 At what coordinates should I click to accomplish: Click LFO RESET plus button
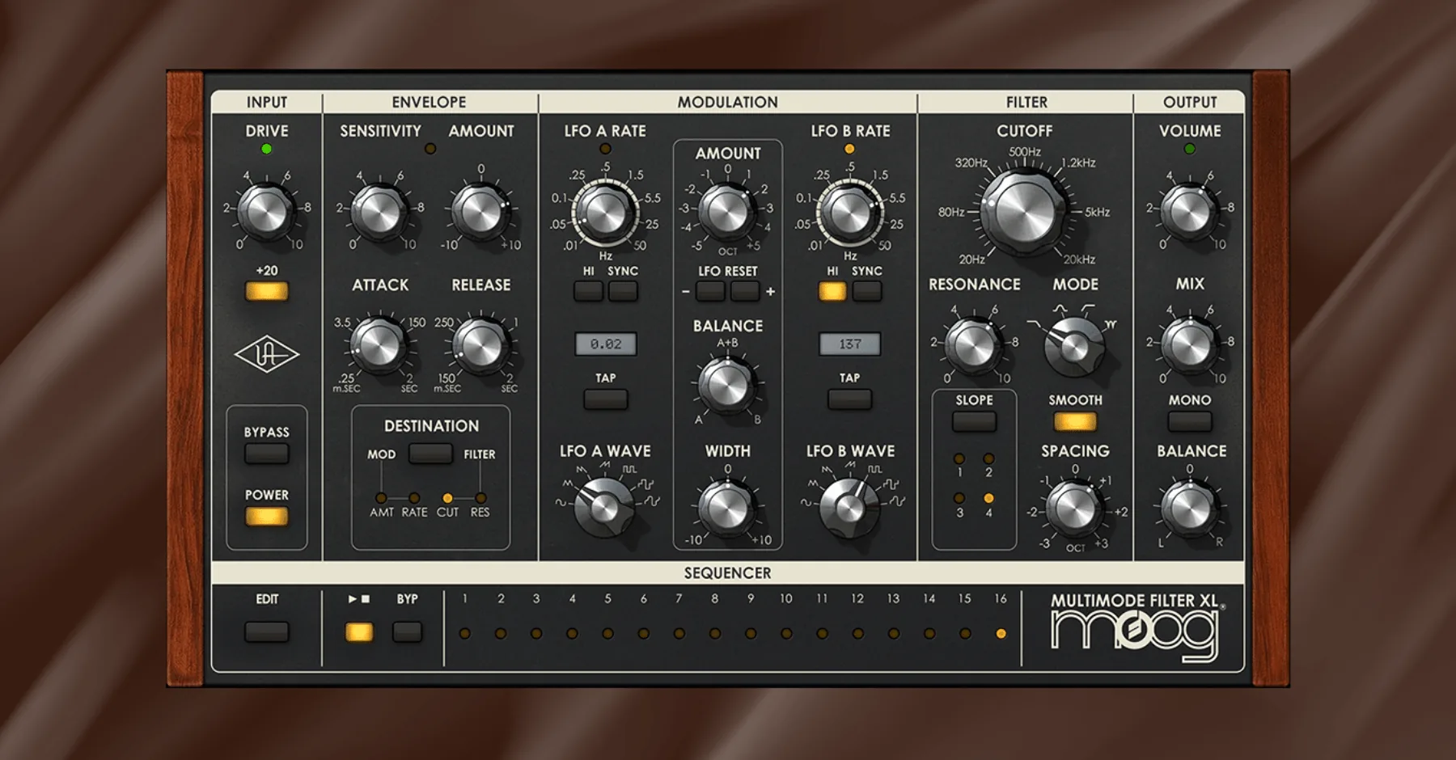tap(745, 291)
